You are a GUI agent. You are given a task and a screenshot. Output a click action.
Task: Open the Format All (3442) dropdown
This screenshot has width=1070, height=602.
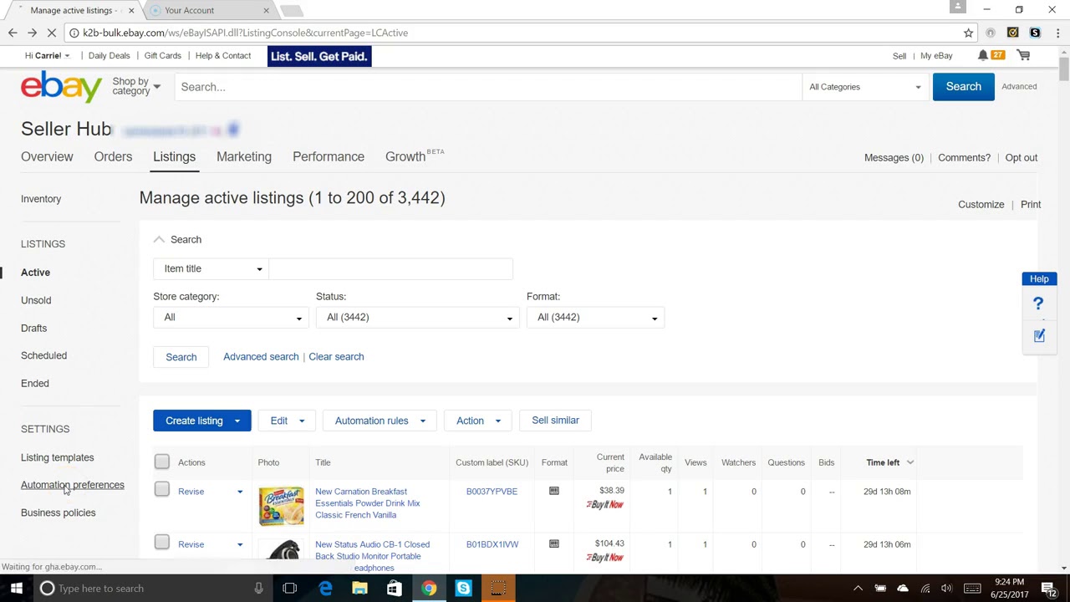click(x=595, y=318)
